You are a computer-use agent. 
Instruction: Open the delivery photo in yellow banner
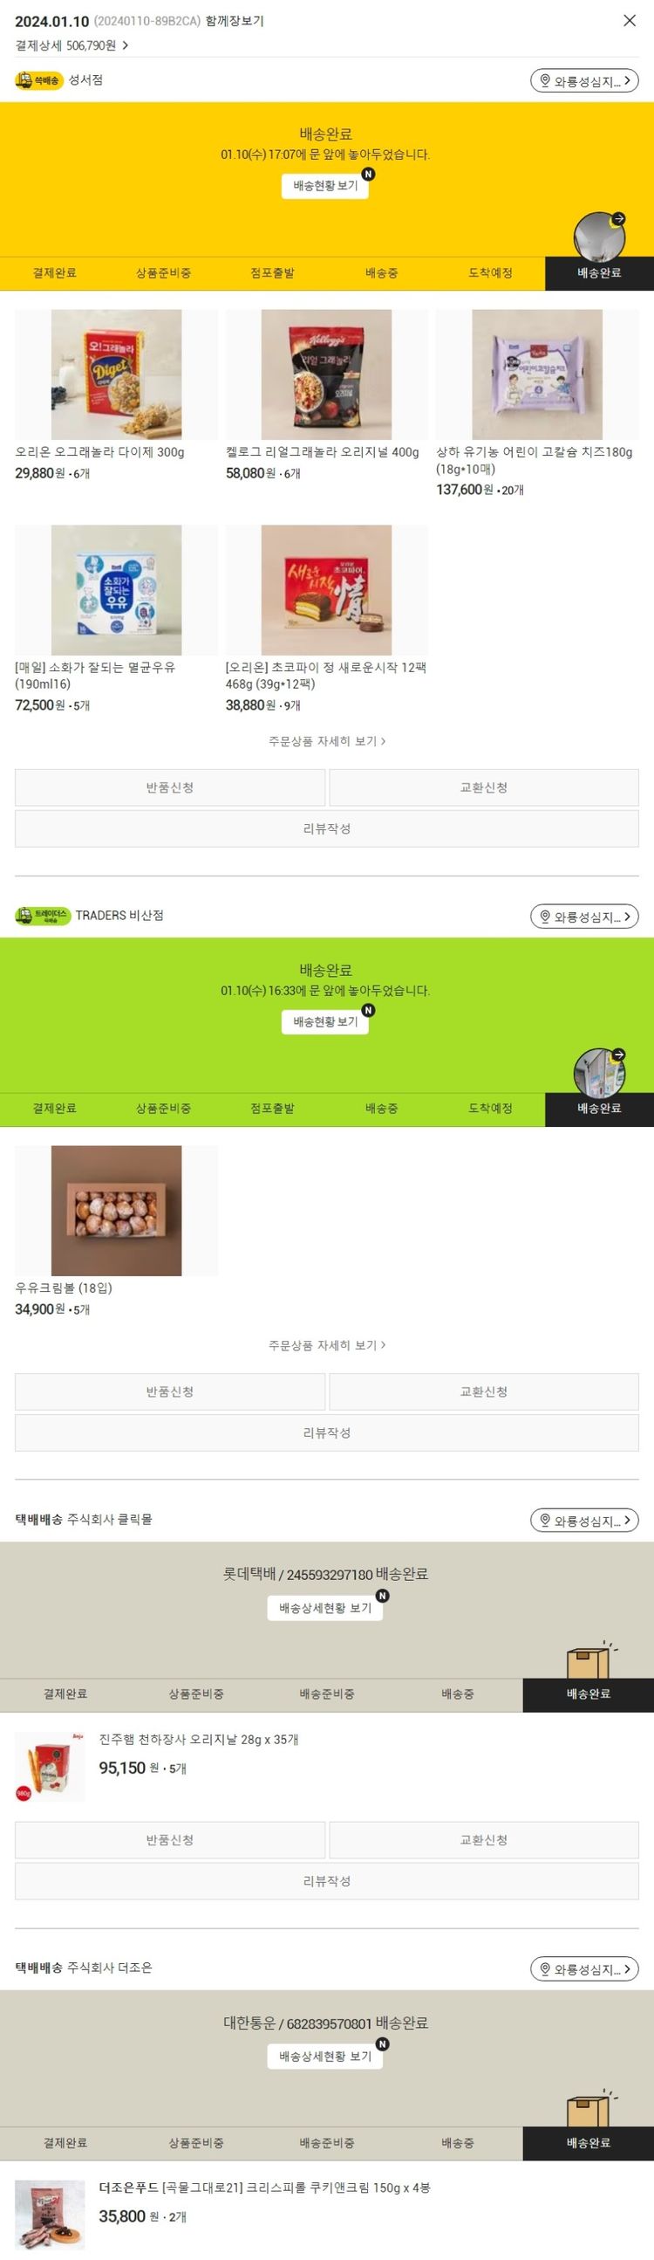[600, 237]
